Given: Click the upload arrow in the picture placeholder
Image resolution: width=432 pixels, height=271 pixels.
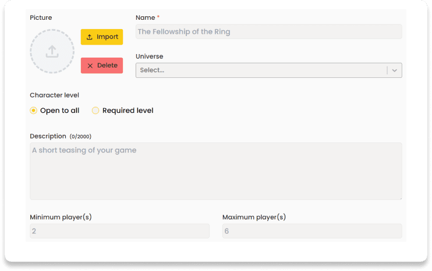Looking at the screenshot, I should [52, 51].
